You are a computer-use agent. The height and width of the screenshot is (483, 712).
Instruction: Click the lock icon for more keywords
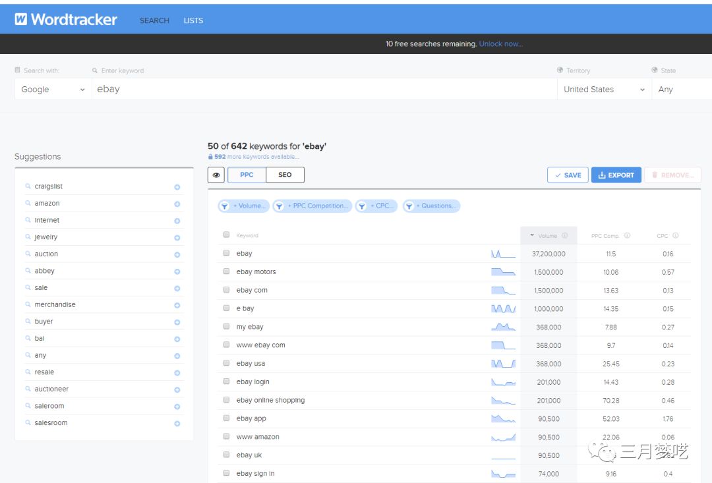coord(210,157)
